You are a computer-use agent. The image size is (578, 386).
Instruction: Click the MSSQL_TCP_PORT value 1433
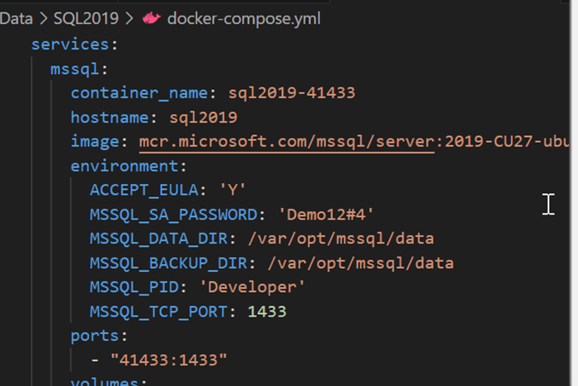click(x=267, y=311)
